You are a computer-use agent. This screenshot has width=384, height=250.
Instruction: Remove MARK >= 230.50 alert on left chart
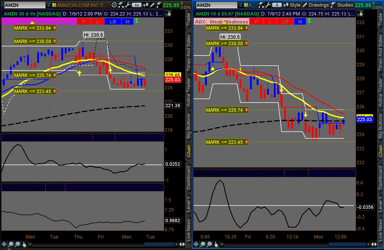point(55,41)
